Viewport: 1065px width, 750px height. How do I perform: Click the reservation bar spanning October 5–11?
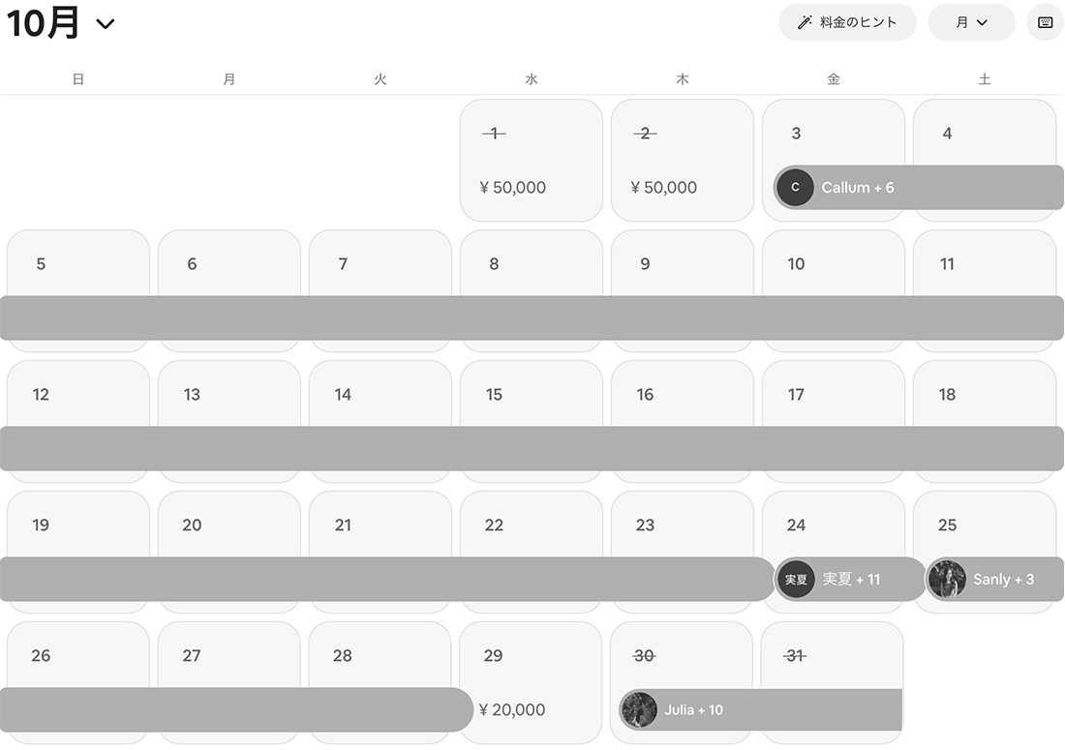click(x=531, y=318)
